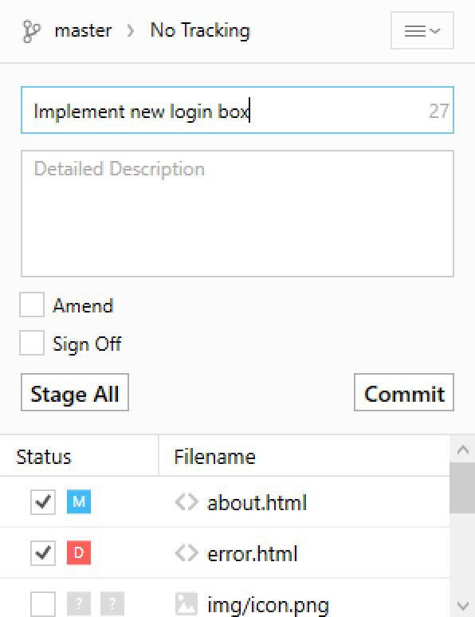Click the Stage All button

(x=75, y=392)
